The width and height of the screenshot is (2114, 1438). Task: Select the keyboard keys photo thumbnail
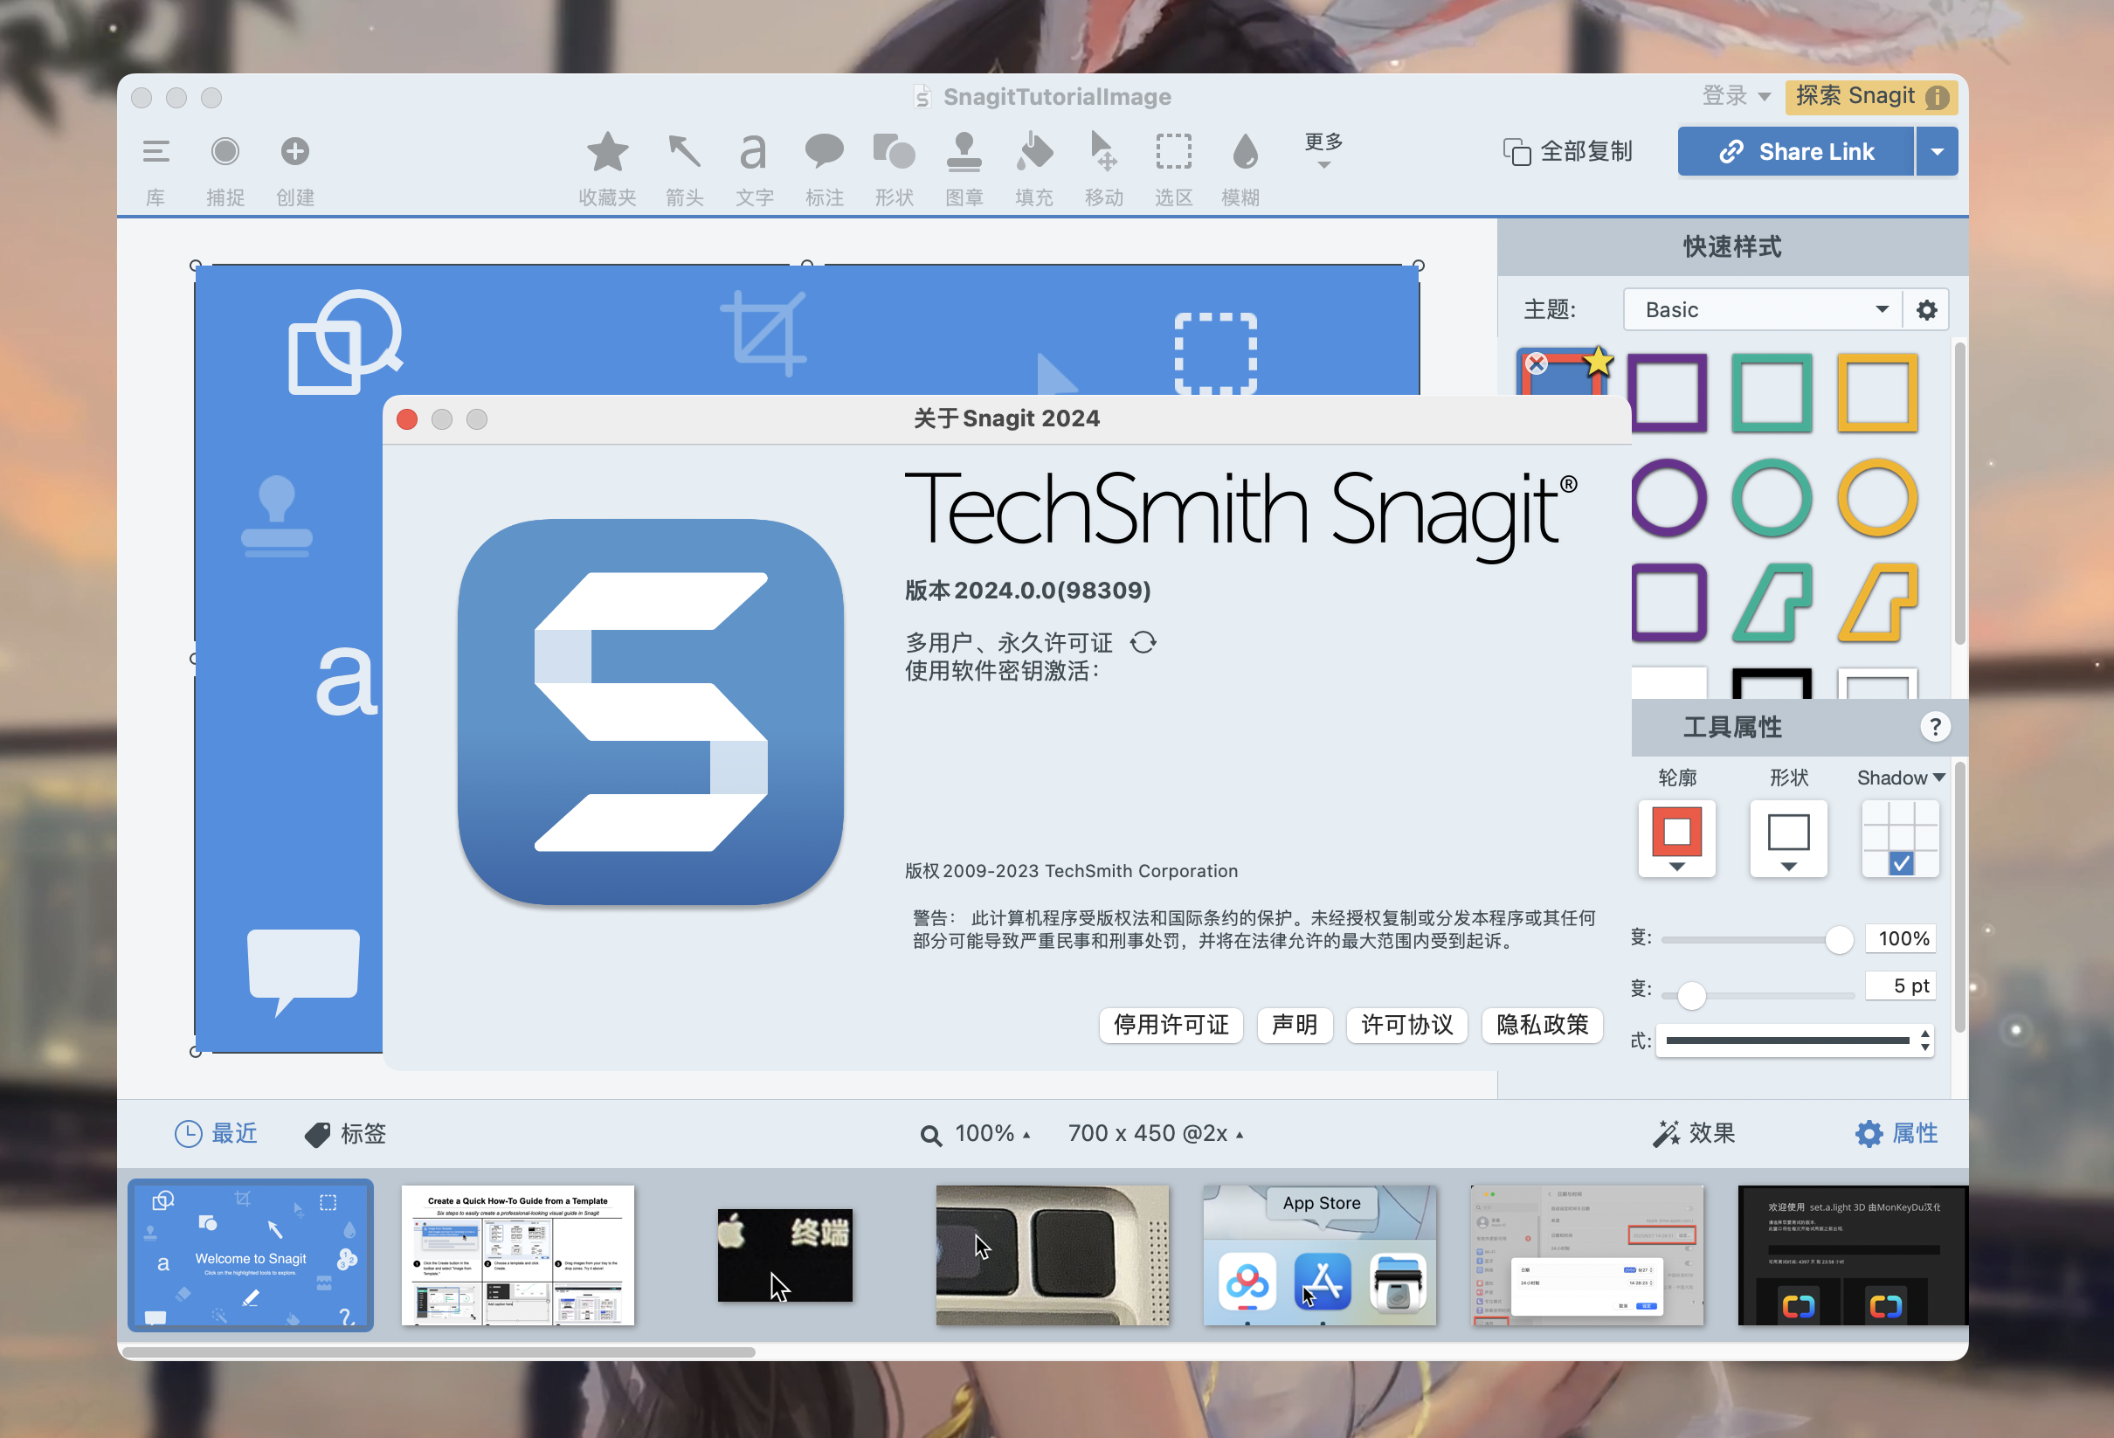point(1053,1255)
